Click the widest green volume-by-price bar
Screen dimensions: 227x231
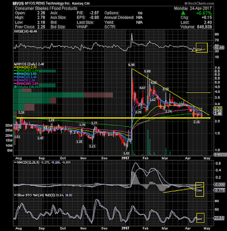[49, 95]
